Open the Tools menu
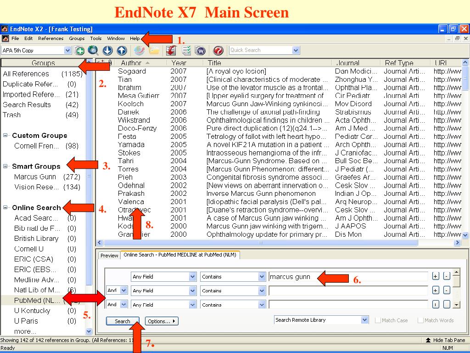 click(x=95, y=39)
